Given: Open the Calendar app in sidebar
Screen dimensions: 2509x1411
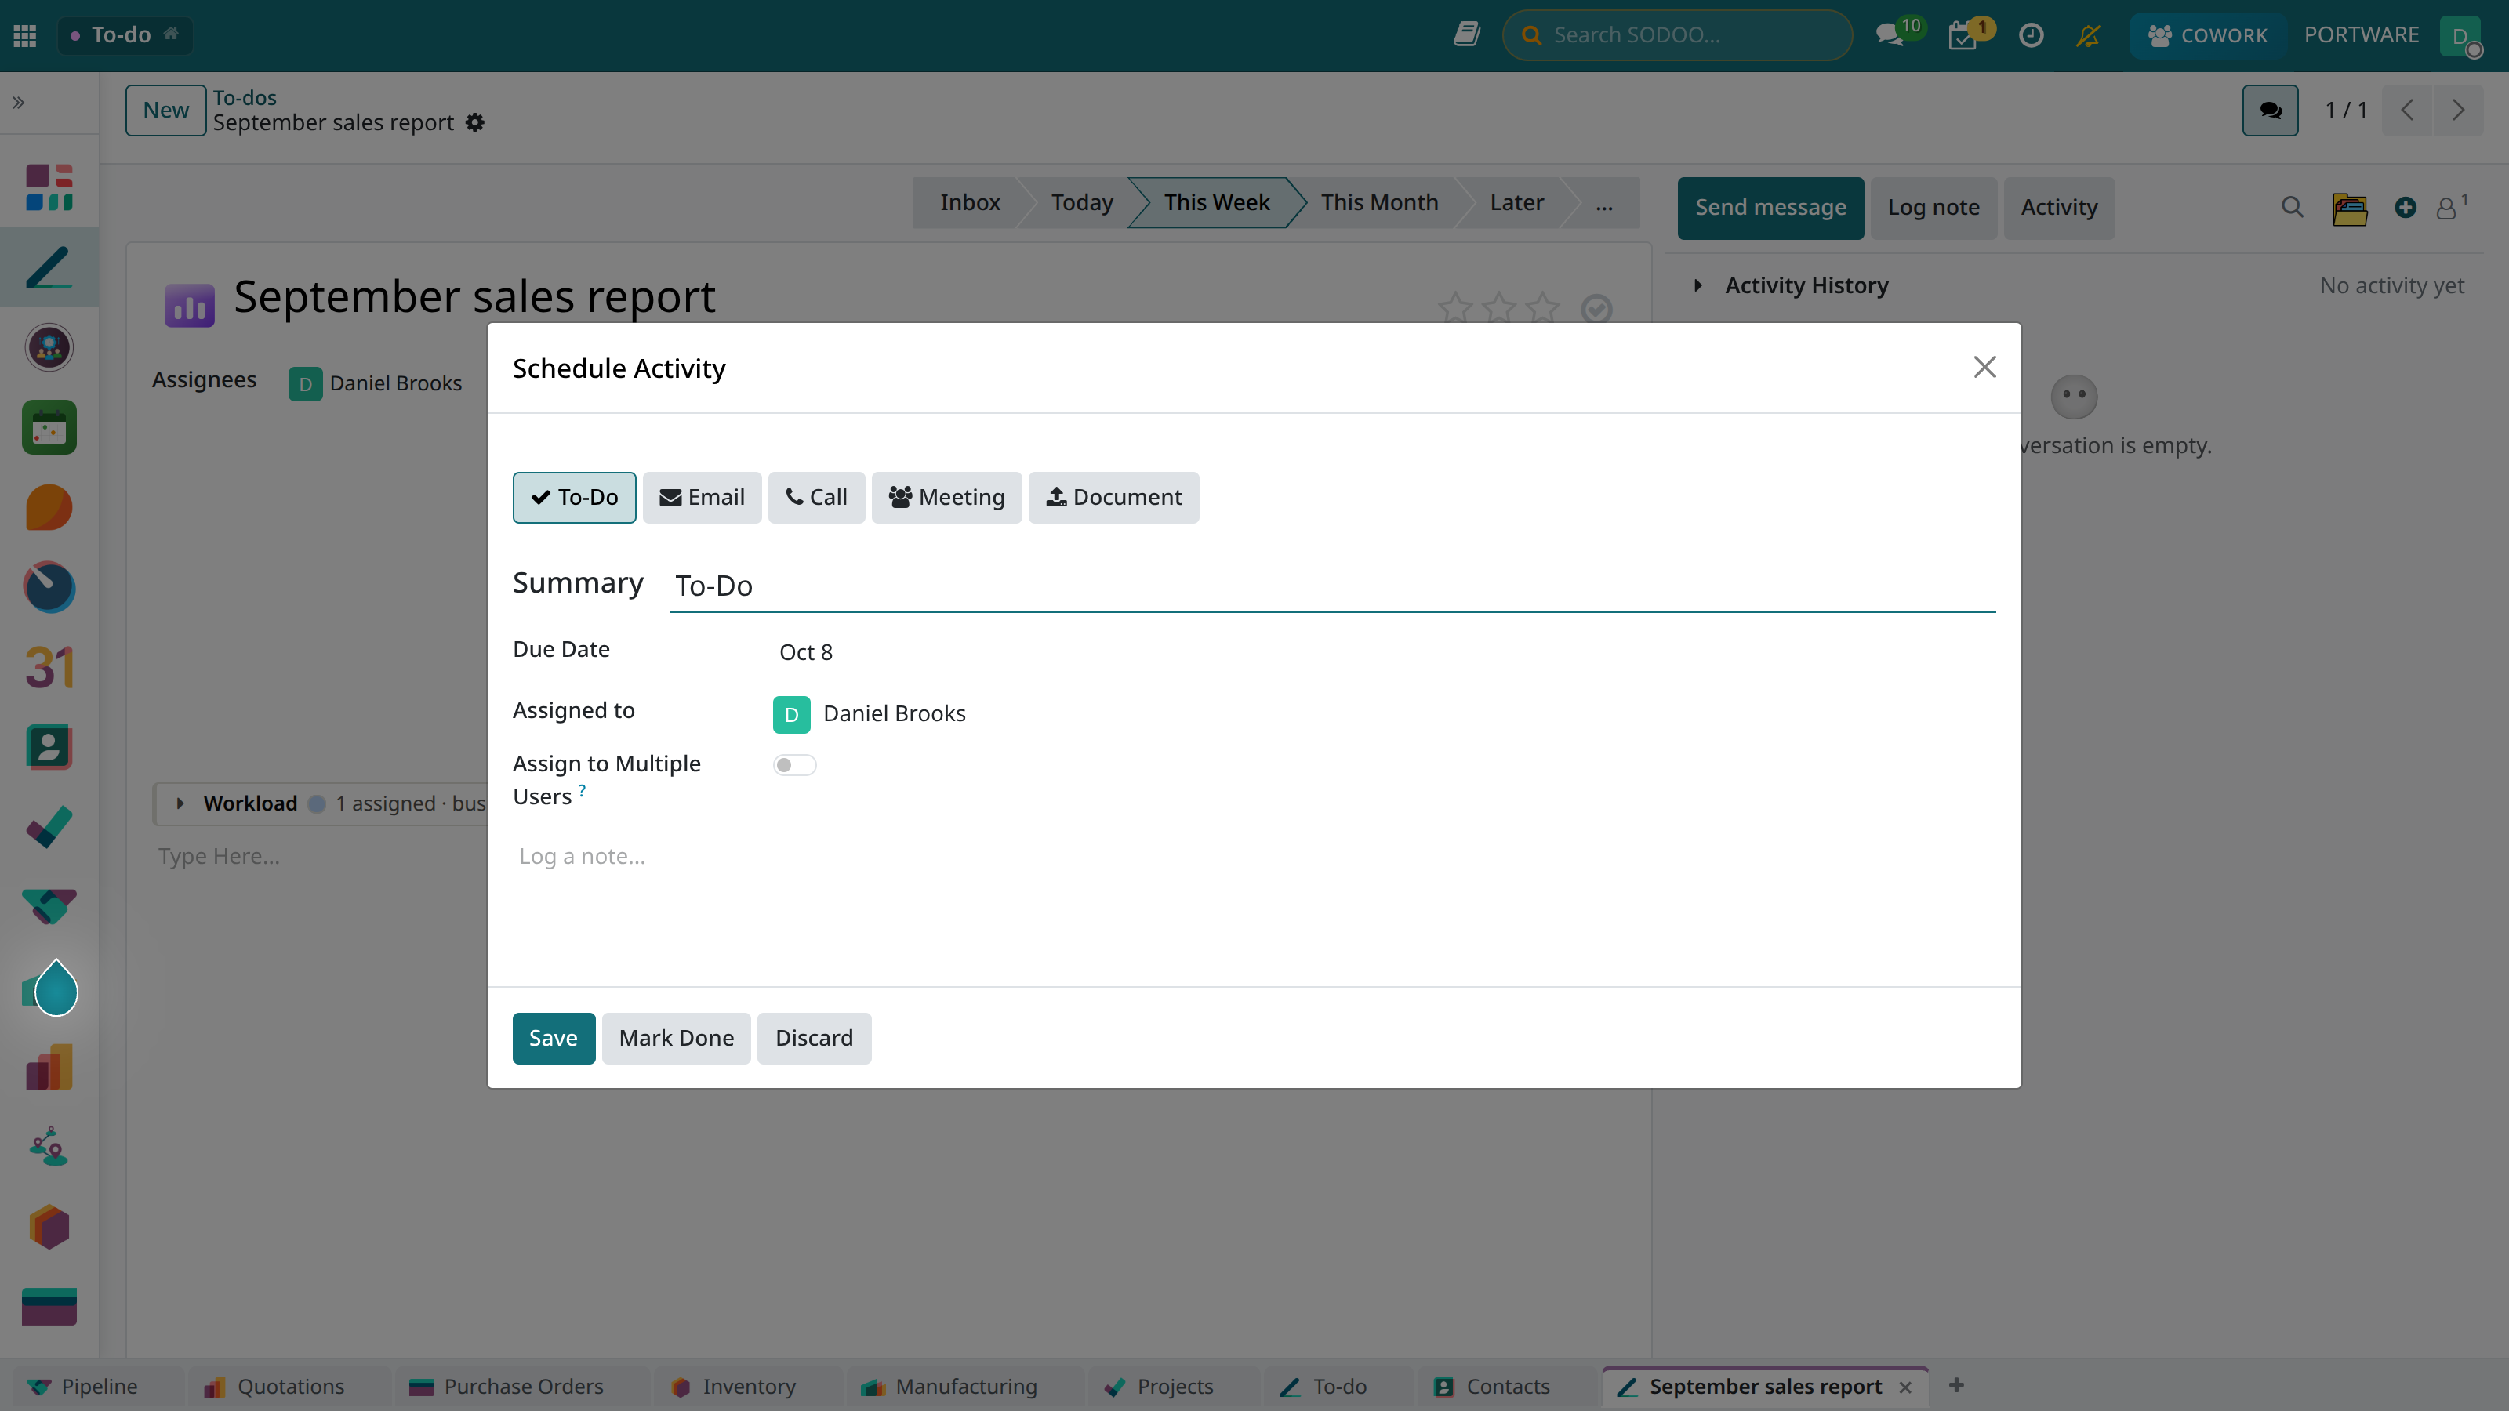Looking at the screenshot, I should pyautogui.click(x=49, y=427).
